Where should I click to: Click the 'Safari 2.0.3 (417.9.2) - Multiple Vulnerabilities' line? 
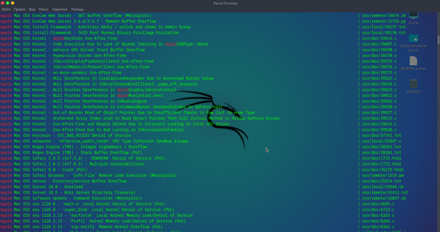pos(72,164)
